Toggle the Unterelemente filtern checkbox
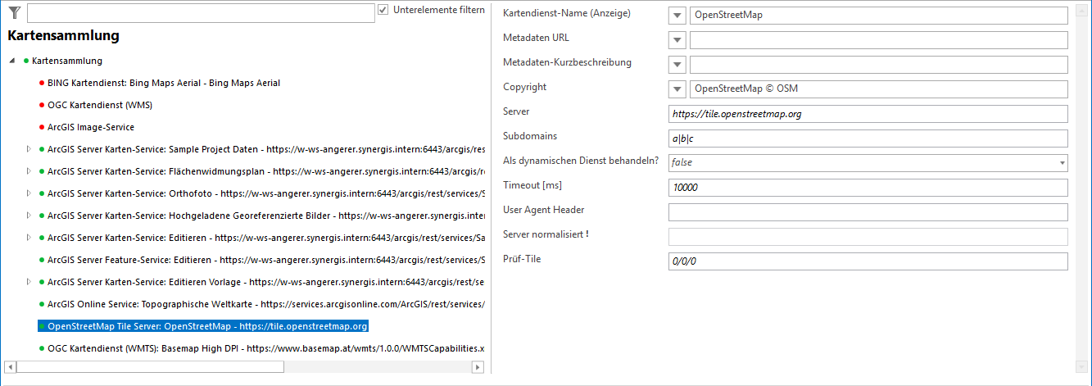The image size is (1092, 386). tap(383, 10)
